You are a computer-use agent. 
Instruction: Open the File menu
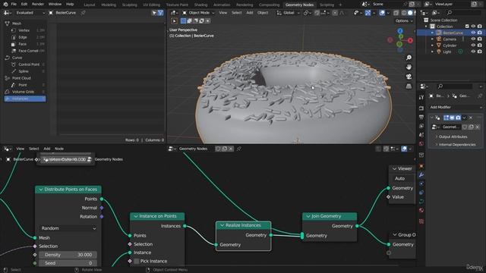tap(14, 5)
